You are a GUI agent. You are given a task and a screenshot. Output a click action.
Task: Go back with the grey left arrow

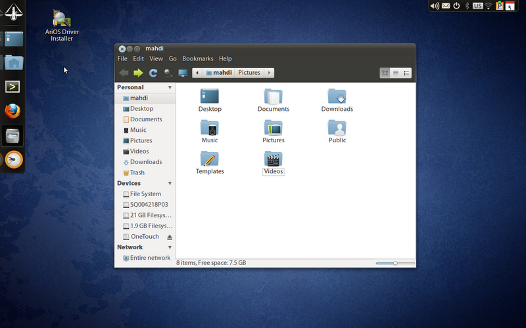(124, 73)
